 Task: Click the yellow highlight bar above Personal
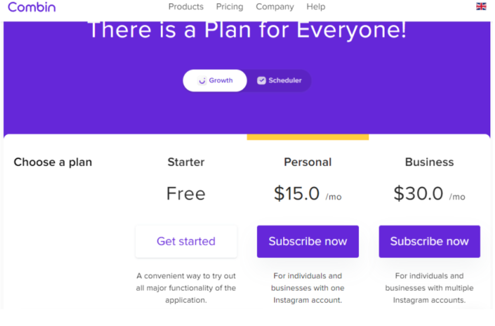(308, 137)
